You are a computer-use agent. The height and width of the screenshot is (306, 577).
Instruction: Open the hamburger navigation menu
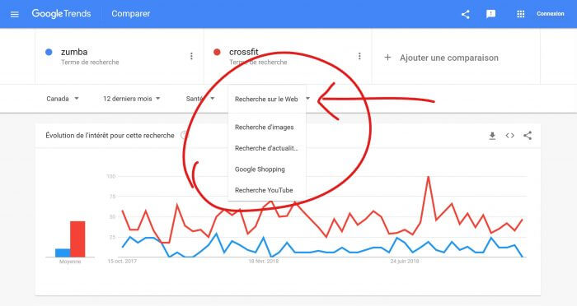14,14
